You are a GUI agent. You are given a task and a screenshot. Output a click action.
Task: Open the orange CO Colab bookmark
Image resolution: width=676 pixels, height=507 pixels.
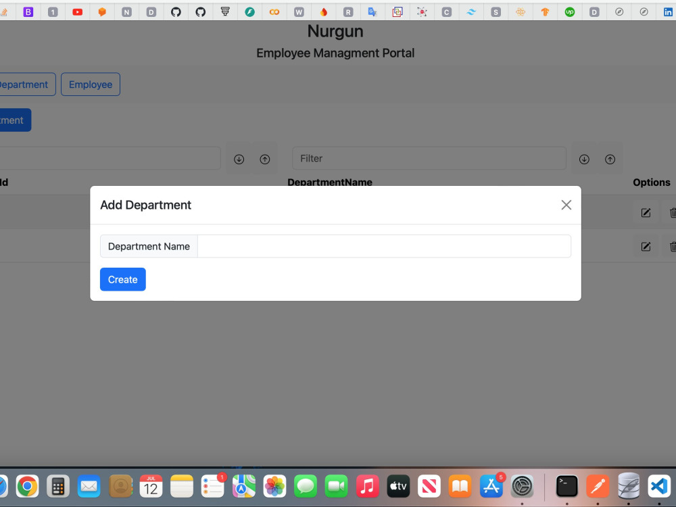pos(274,12)
